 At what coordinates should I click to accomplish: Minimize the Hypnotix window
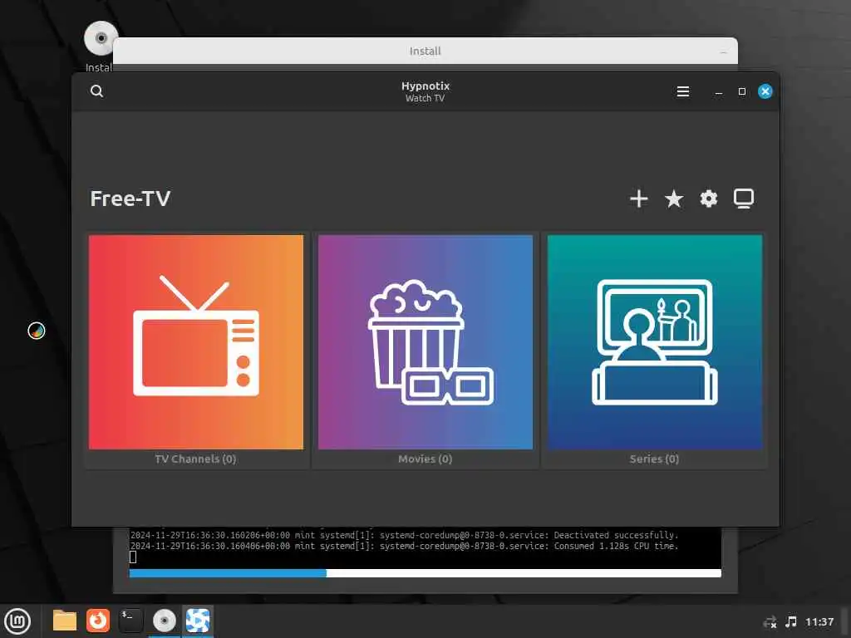pos(719,91)
